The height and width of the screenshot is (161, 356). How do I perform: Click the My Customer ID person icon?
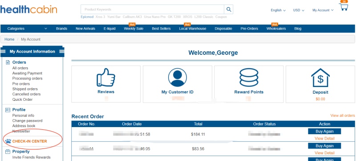point(177,77)
